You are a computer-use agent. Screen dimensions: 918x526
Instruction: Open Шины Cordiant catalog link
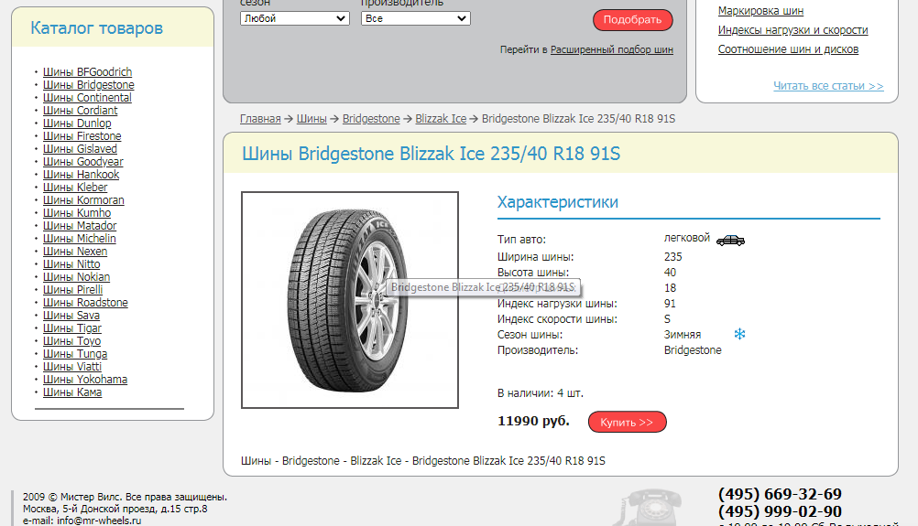pos(81,111)
